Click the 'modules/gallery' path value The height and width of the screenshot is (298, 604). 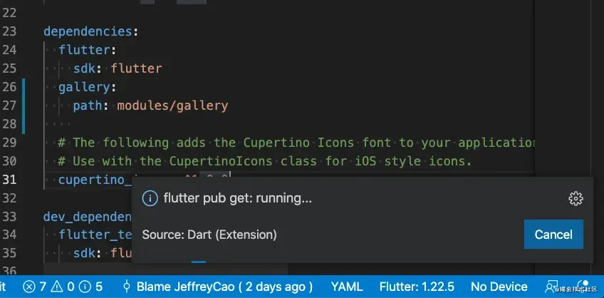point(172,106)
